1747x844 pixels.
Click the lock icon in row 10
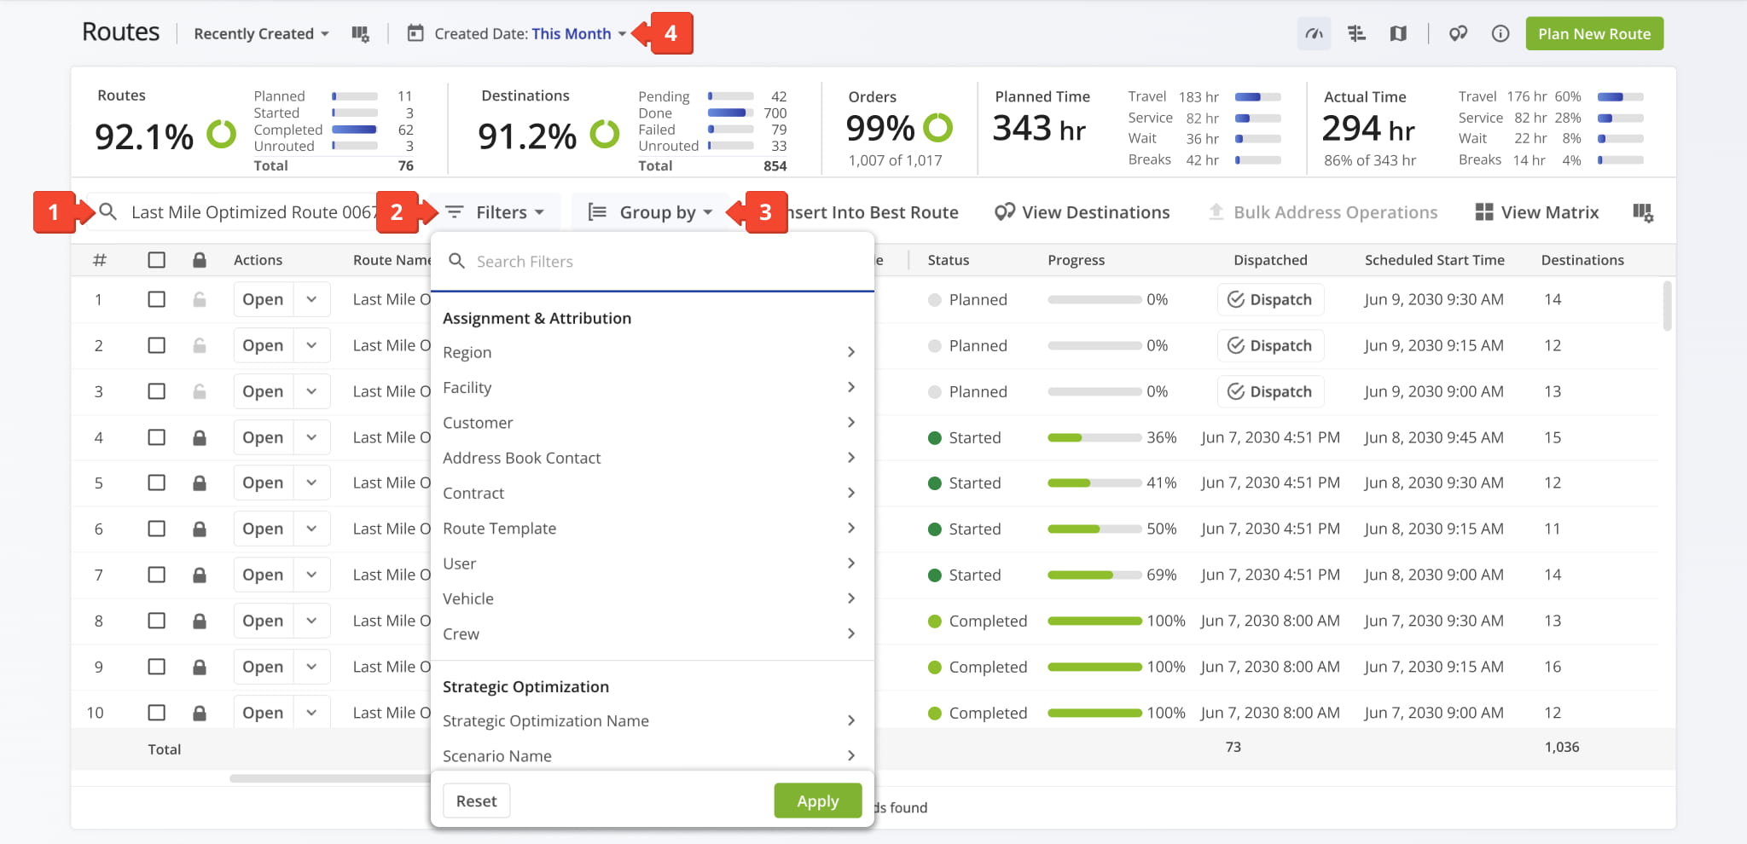[199, 713]
